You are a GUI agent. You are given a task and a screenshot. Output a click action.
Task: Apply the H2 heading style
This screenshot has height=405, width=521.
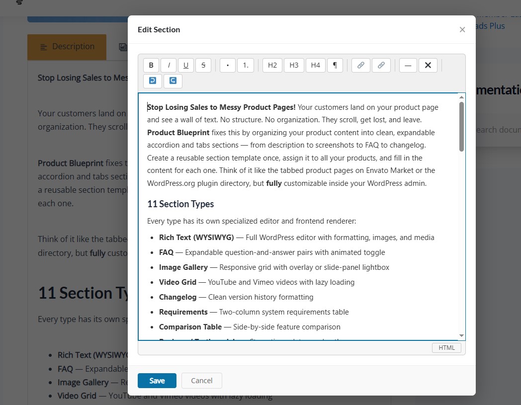272,65
